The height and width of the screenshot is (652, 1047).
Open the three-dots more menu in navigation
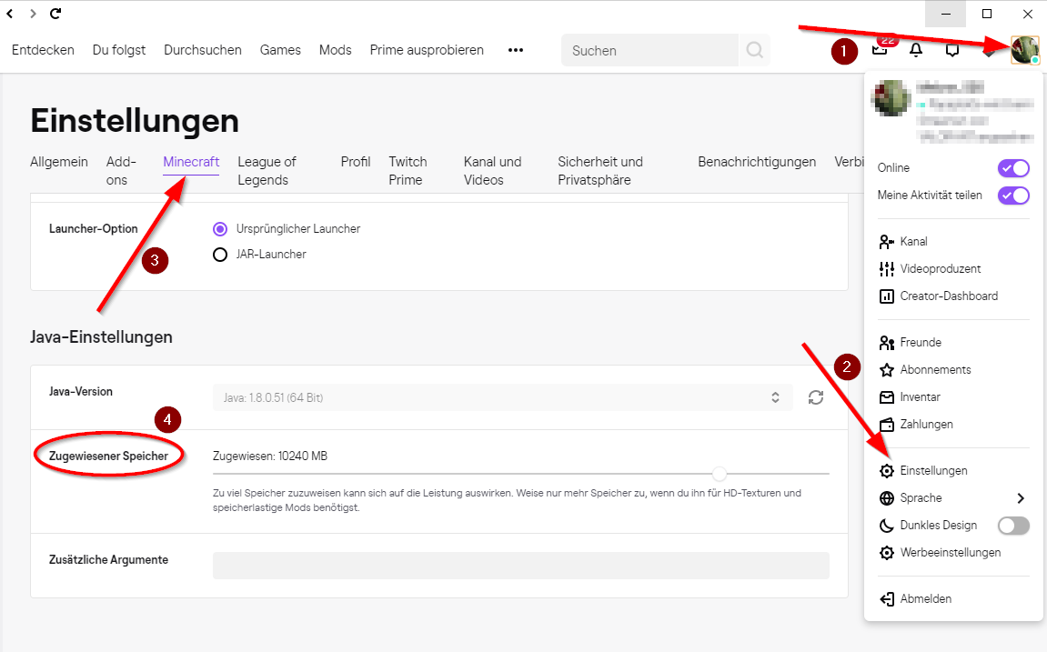[x=516, y=50]
